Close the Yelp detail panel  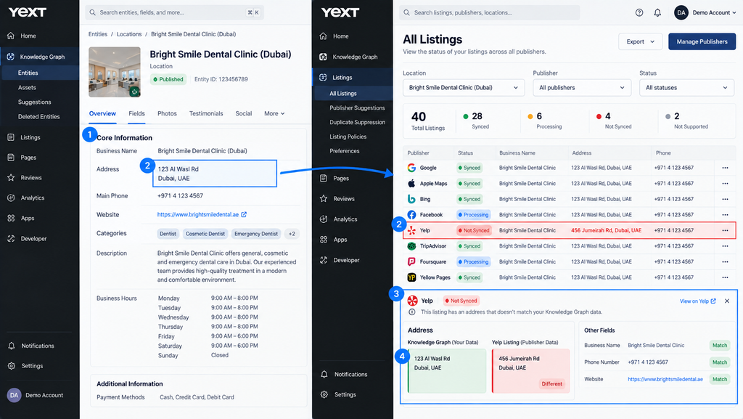click(727, 301)
